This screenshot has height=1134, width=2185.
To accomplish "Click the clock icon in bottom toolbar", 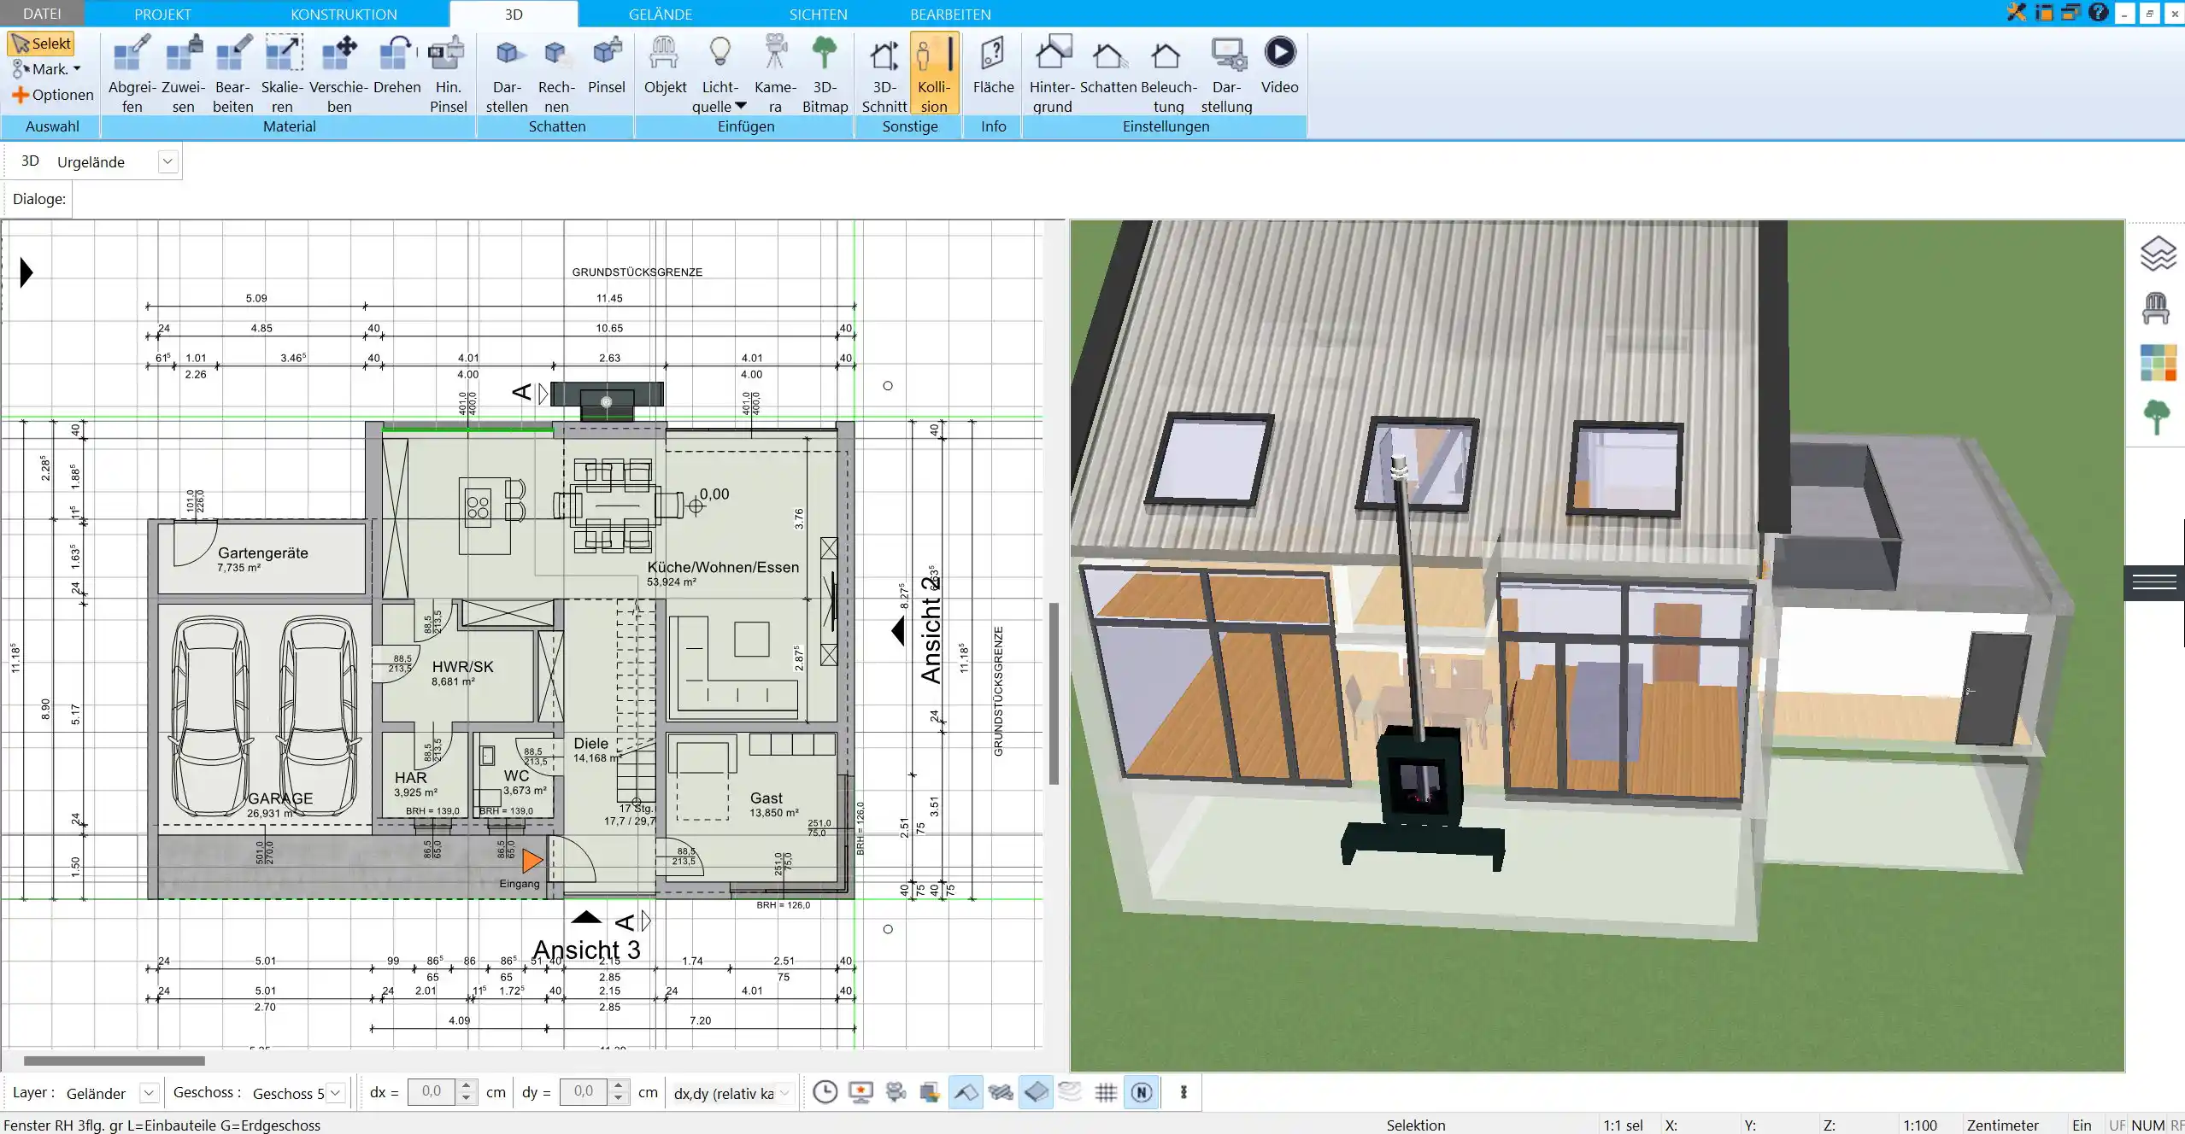I will [x=825, y=1092].
